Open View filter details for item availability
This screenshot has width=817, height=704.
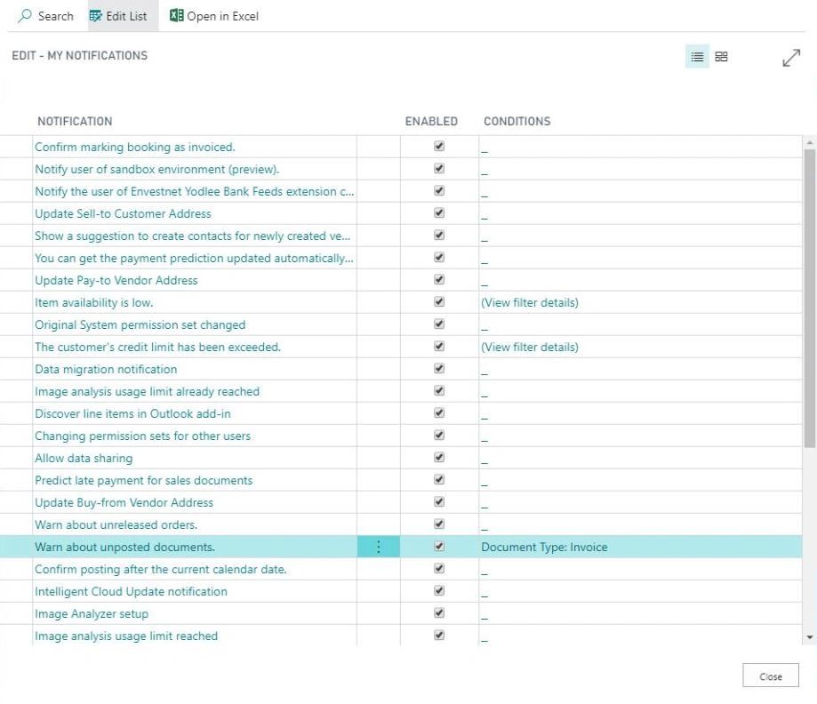(529, 303)
